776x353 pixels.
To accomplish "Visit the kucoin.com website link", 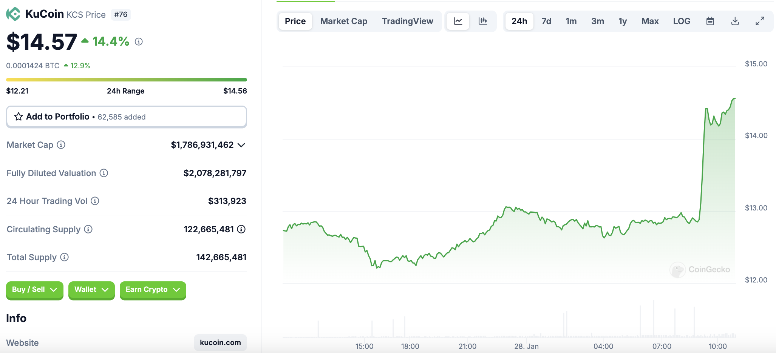I will pyautogui.click(x=220, y=342).
